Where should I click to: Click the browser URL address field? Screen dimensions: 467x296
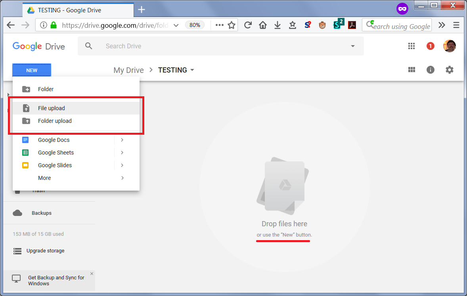pyautogui.click(x=115, y=25)
